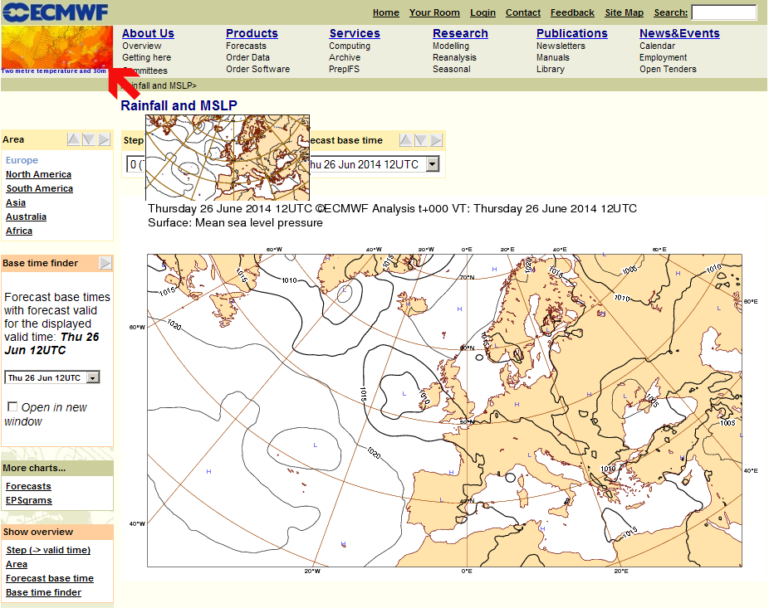Screen dimensions: 769x608
Task: Click the right arrow in Area panel
Action: (x=104, y=139)
